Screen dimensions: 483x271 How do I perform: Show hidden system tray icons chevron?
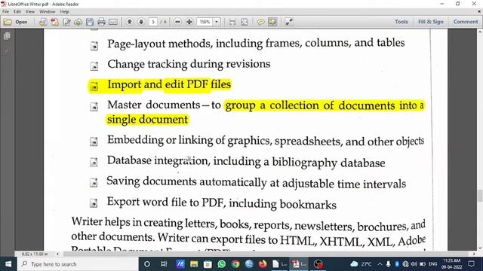coord(380,264)
